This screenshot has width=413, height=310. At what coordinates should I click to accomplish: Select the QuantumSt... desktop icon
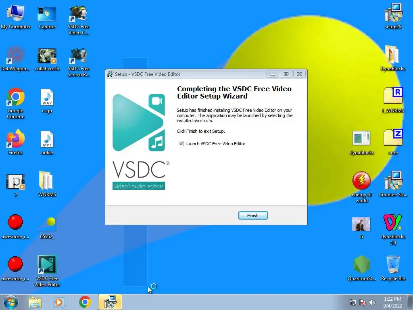(362, 268)
